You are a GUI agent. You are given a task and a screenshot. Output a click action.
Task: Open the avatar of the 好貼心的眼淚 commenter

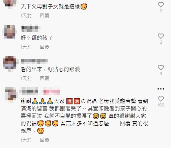click(10, 64)
